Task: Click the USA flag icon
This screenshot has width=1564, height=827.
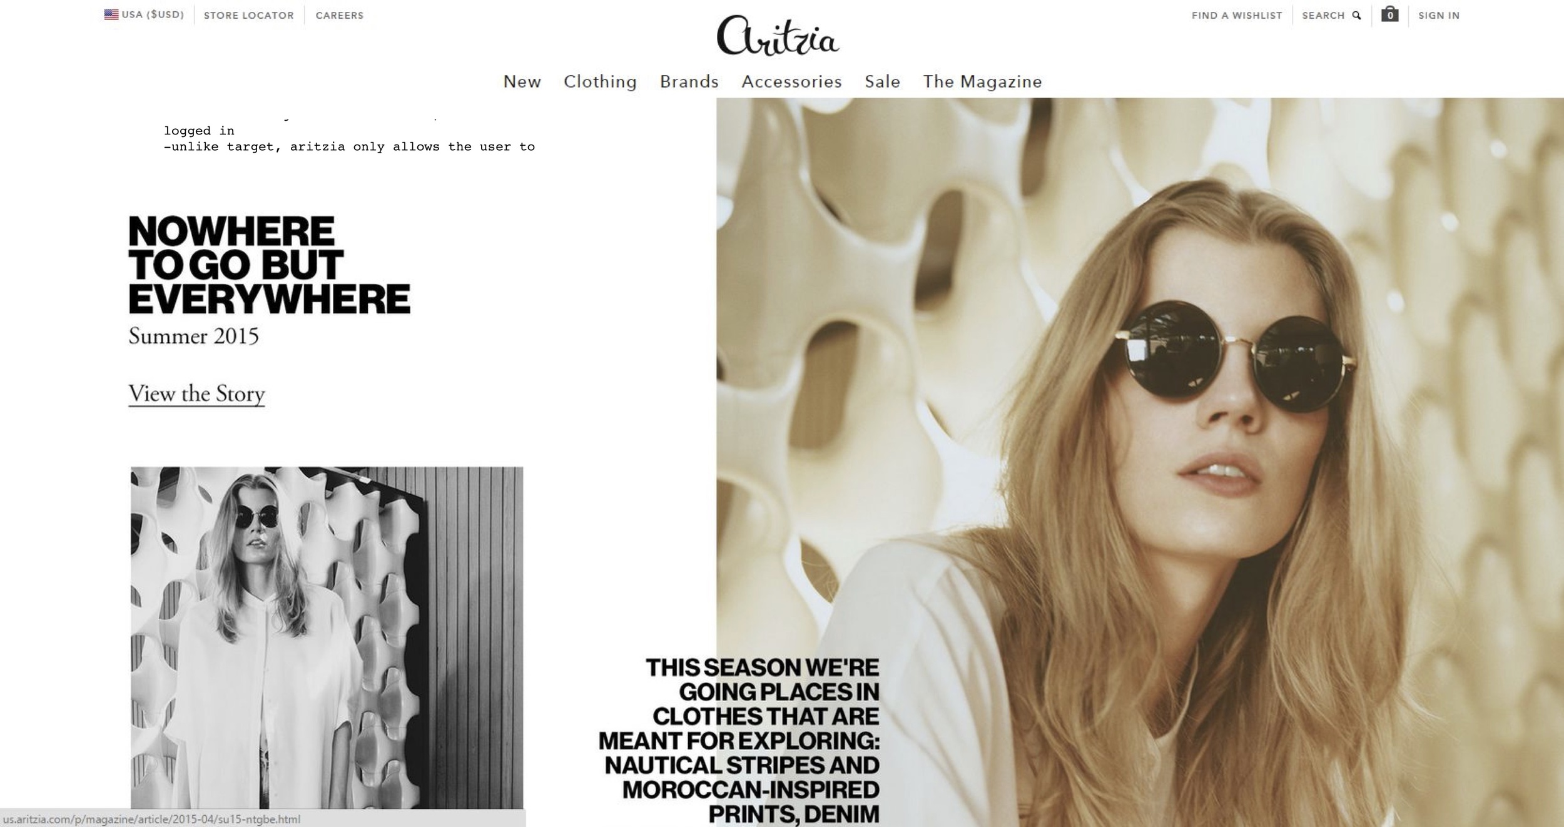Action: coord(111,14)
